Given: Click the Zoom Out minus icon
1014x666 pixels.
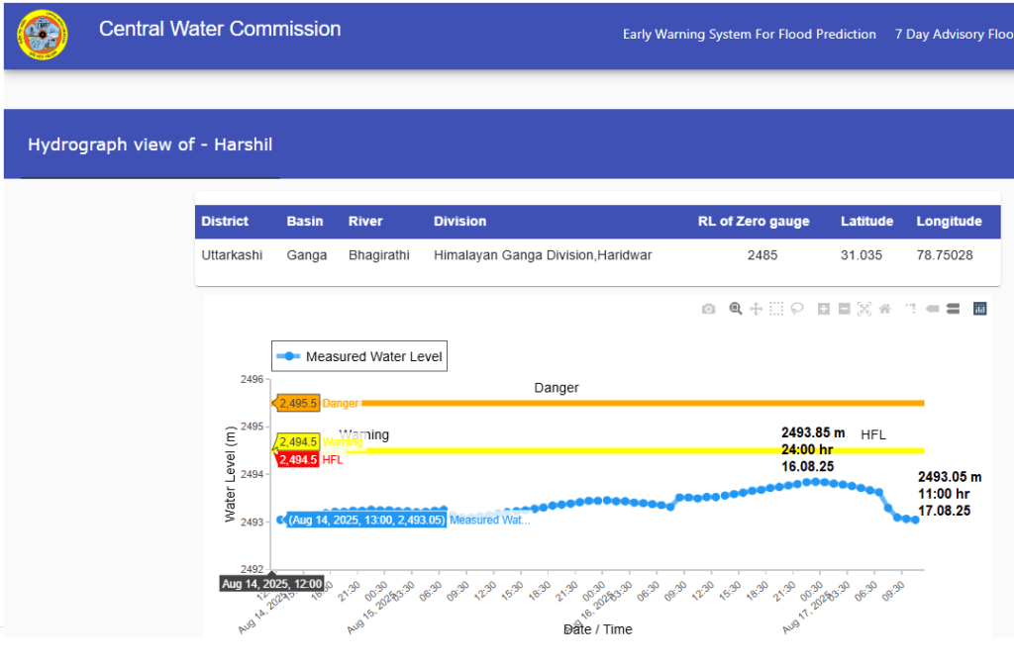Looking at the screenshot, I should point(844,310).
